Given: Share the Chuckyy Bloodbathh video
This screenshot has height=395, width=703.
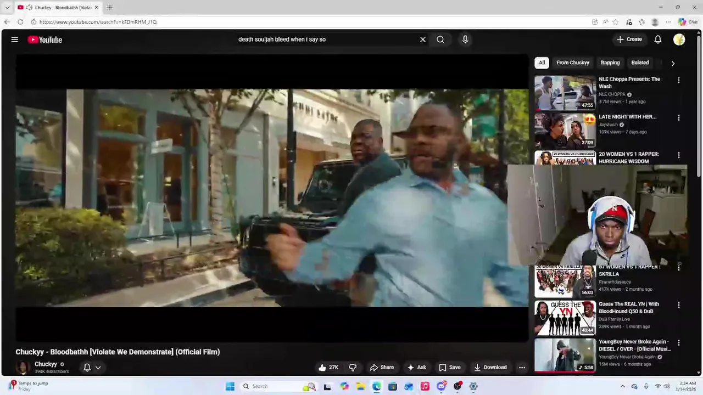Looking at the screenshot, I should tap(382, 368).
